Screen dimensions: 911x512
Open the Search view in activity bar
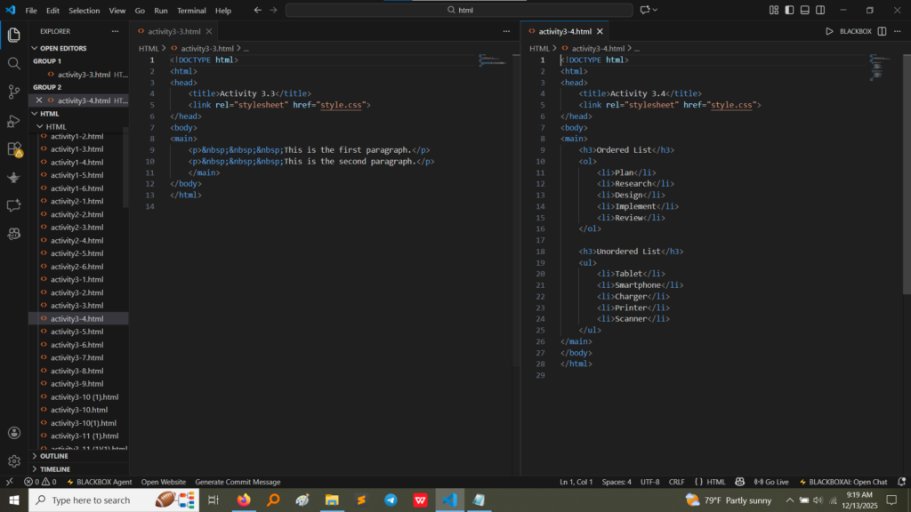coord(13,63)
